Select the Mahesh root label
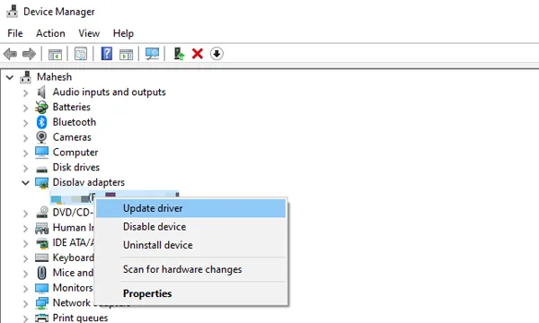The image size is (539, 323). (54, 77)
